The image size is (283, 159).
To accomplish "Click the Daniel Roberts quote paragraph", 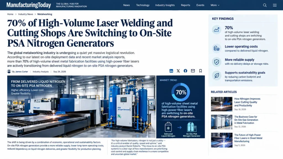I will pos(140,147).
